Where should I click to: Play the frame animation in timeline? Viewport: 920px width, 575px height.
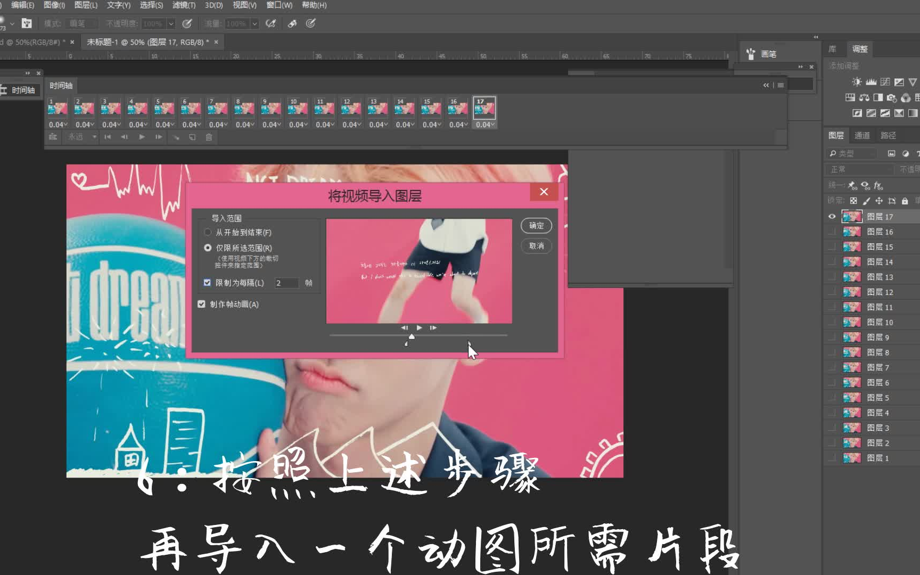[x=142, y=137]
